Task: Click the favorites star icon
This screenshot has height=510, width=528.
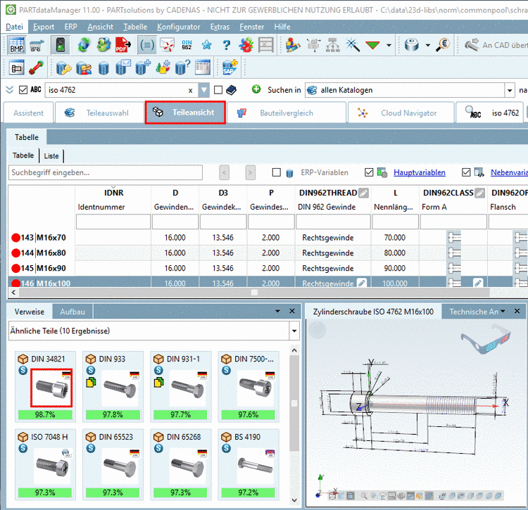Action: point(207,45)
